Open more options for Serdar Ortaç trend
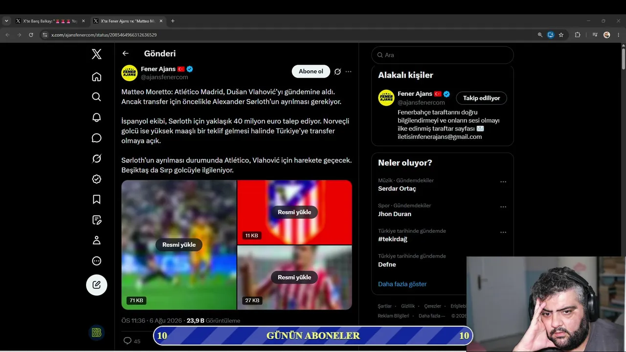626x352 pixels. [x=503, y=182]
